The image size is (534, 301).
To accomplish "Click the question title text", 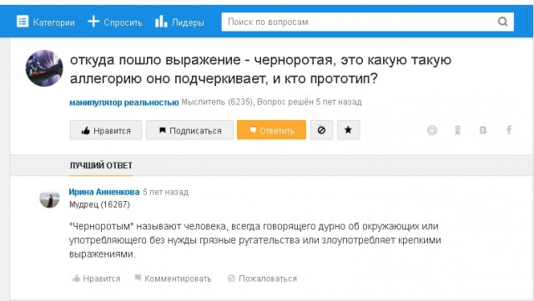I will click(260, 69).
